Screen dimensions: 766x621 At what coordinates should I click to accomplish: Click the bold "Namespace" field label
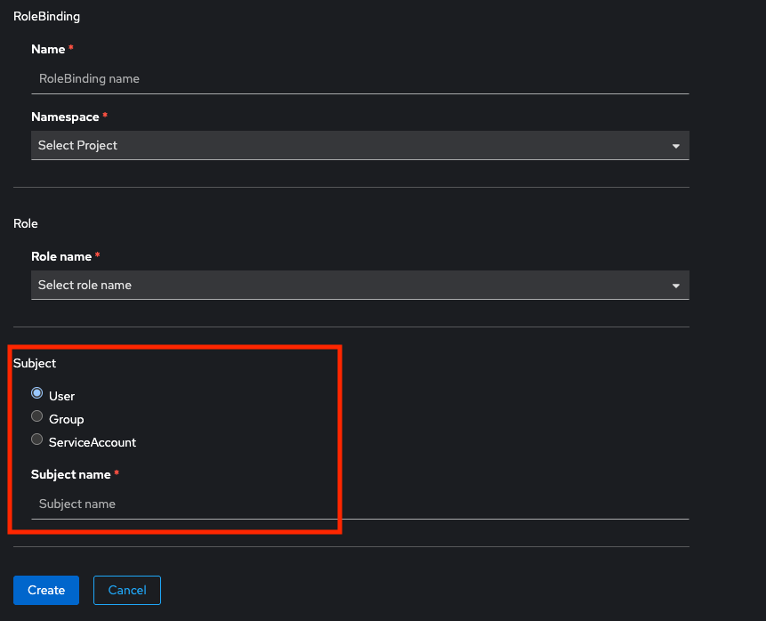tap(65, 117)
